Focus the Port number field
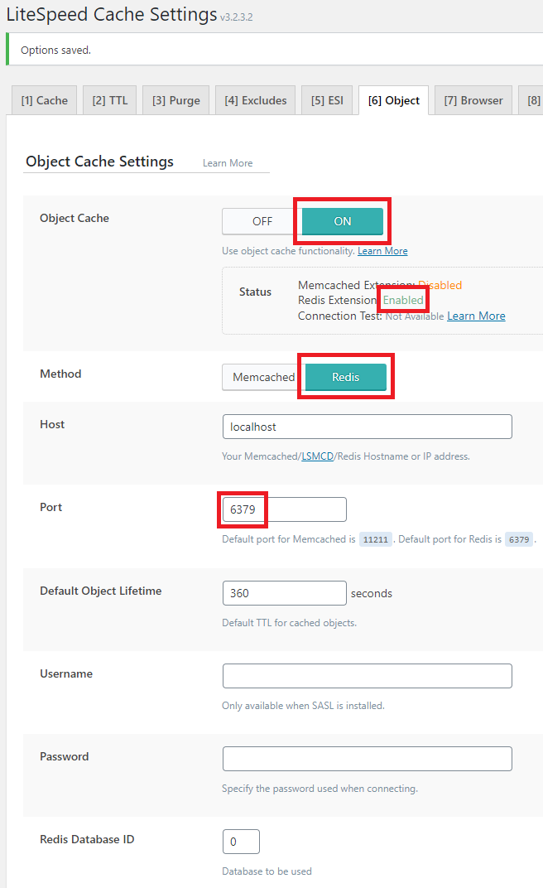Viewport: 543px width, 888px height. 284,509
